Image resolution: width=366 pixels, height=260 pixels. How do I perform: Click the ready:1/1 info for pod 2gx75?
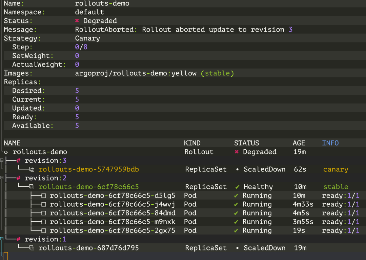point(341,231)
